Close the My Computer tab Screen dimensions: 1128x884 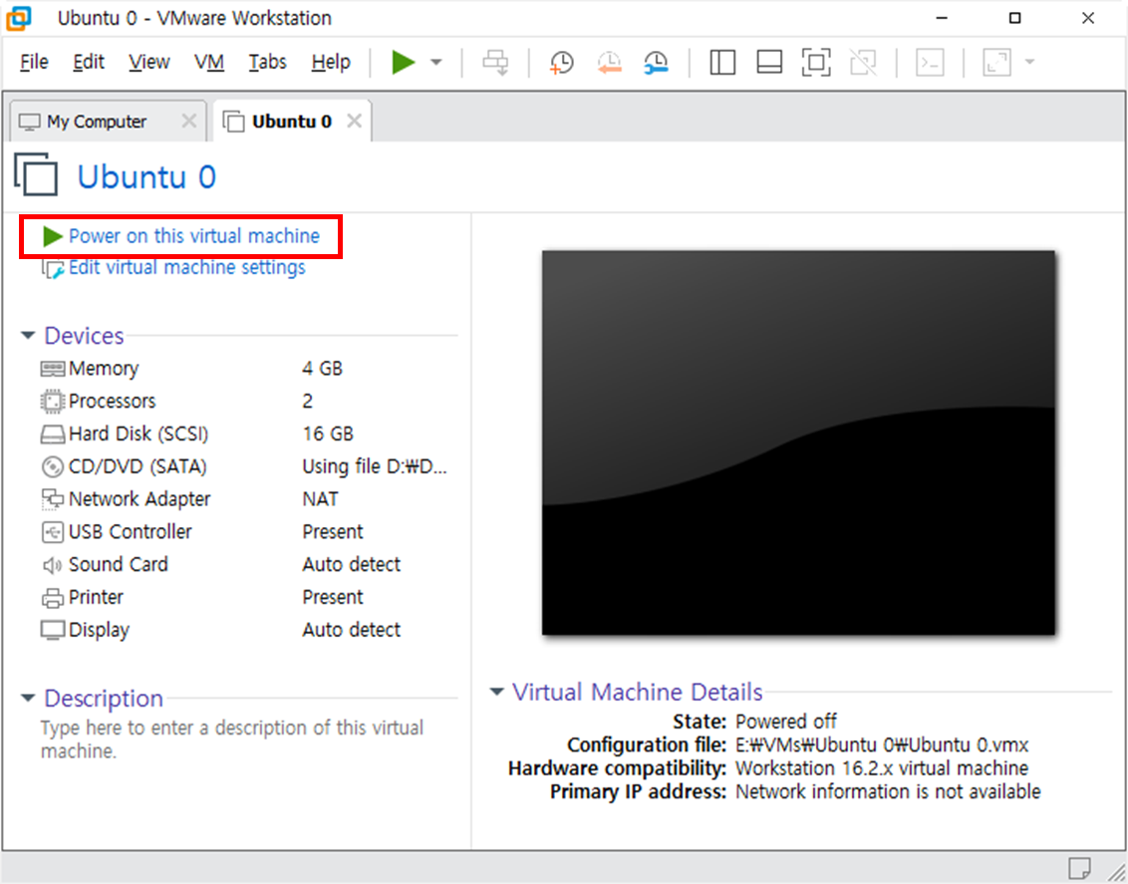188,121
